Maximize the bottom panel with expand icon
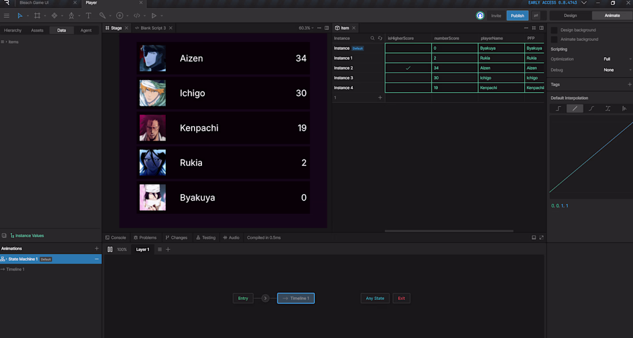 [542, 238]
